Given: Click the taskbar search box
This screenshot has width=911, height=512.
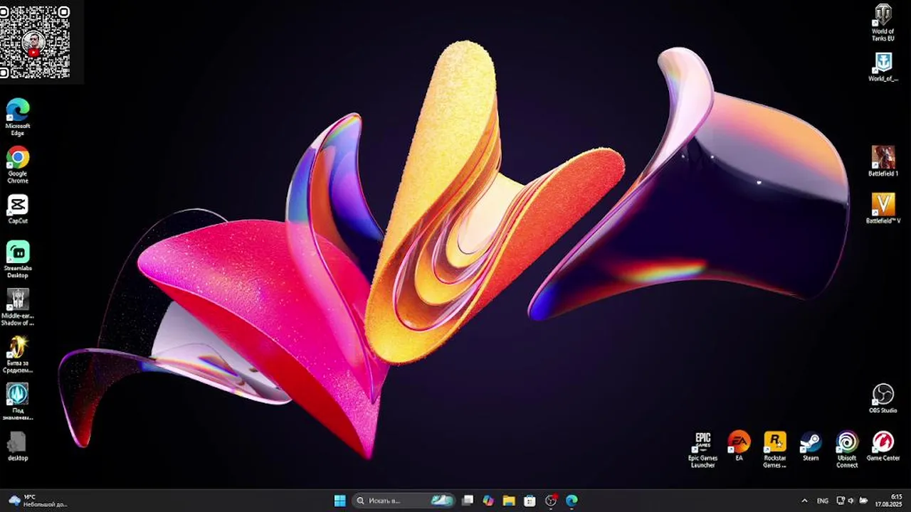Looking at the screenshot, I should pyautogui.click(x=404, y=501).
